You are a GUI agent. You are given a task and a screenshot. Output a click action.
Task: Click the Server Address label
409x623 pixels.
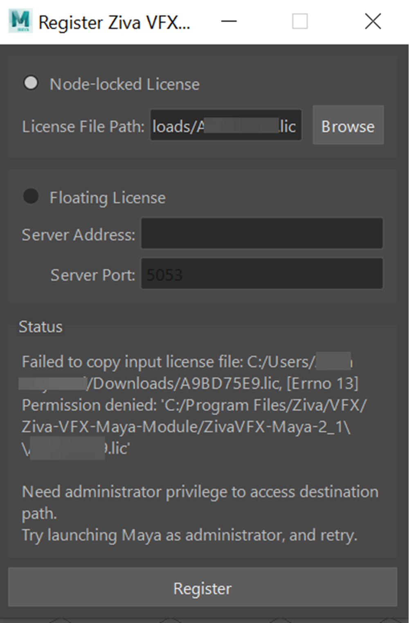(79, 235)
